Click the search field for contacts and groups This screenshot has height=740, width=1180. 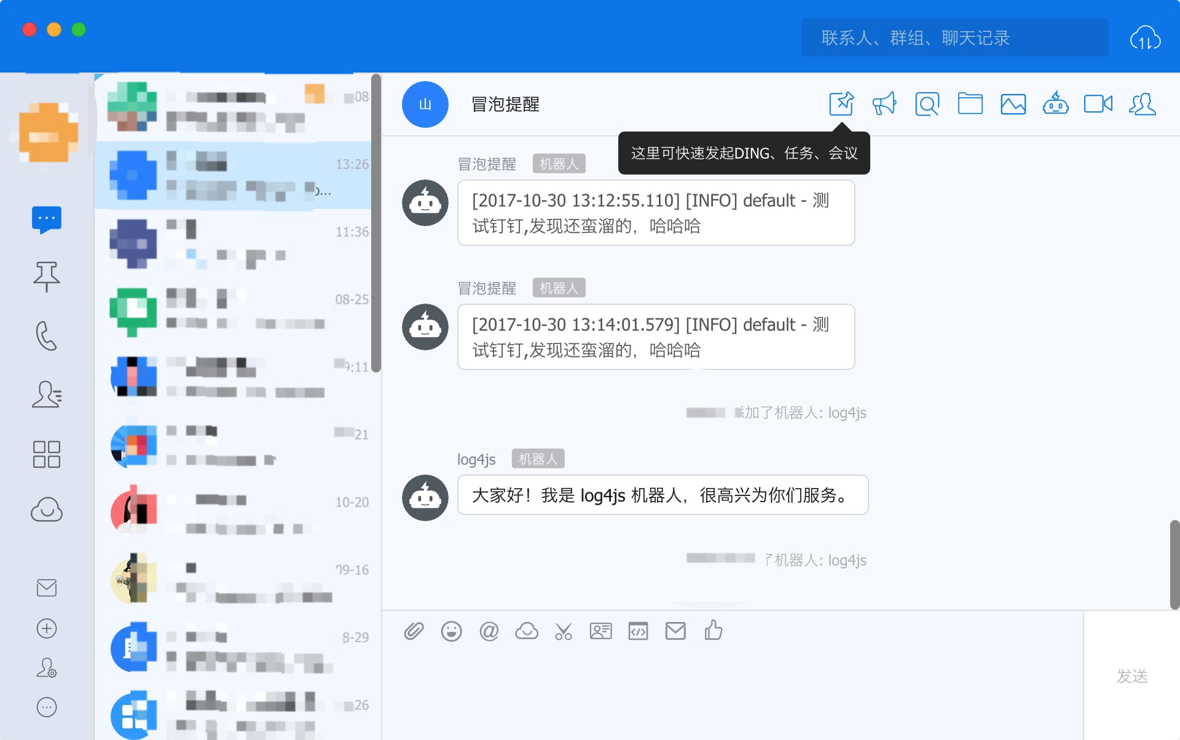pyautogui.click(x=954, y=38)
